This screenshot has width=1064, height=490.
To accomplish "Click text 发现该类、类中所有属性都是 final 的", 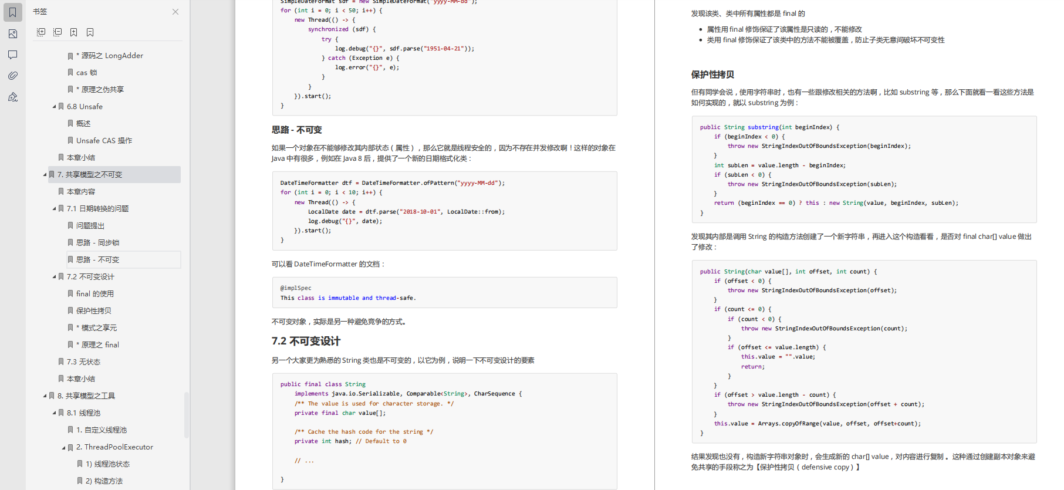I will pos(748,13).
